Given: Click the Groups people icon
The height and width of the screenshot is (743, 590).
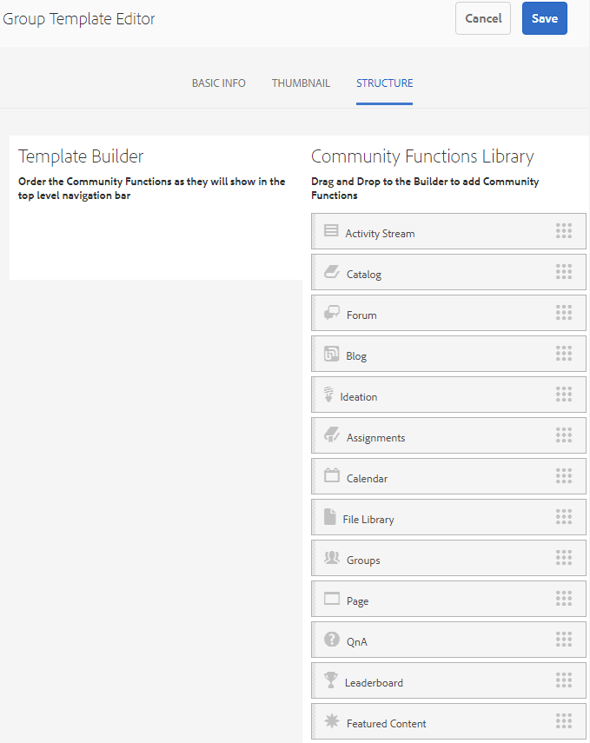Looking at the screenshot, I should pyautogui.click(x=331, y=558).
